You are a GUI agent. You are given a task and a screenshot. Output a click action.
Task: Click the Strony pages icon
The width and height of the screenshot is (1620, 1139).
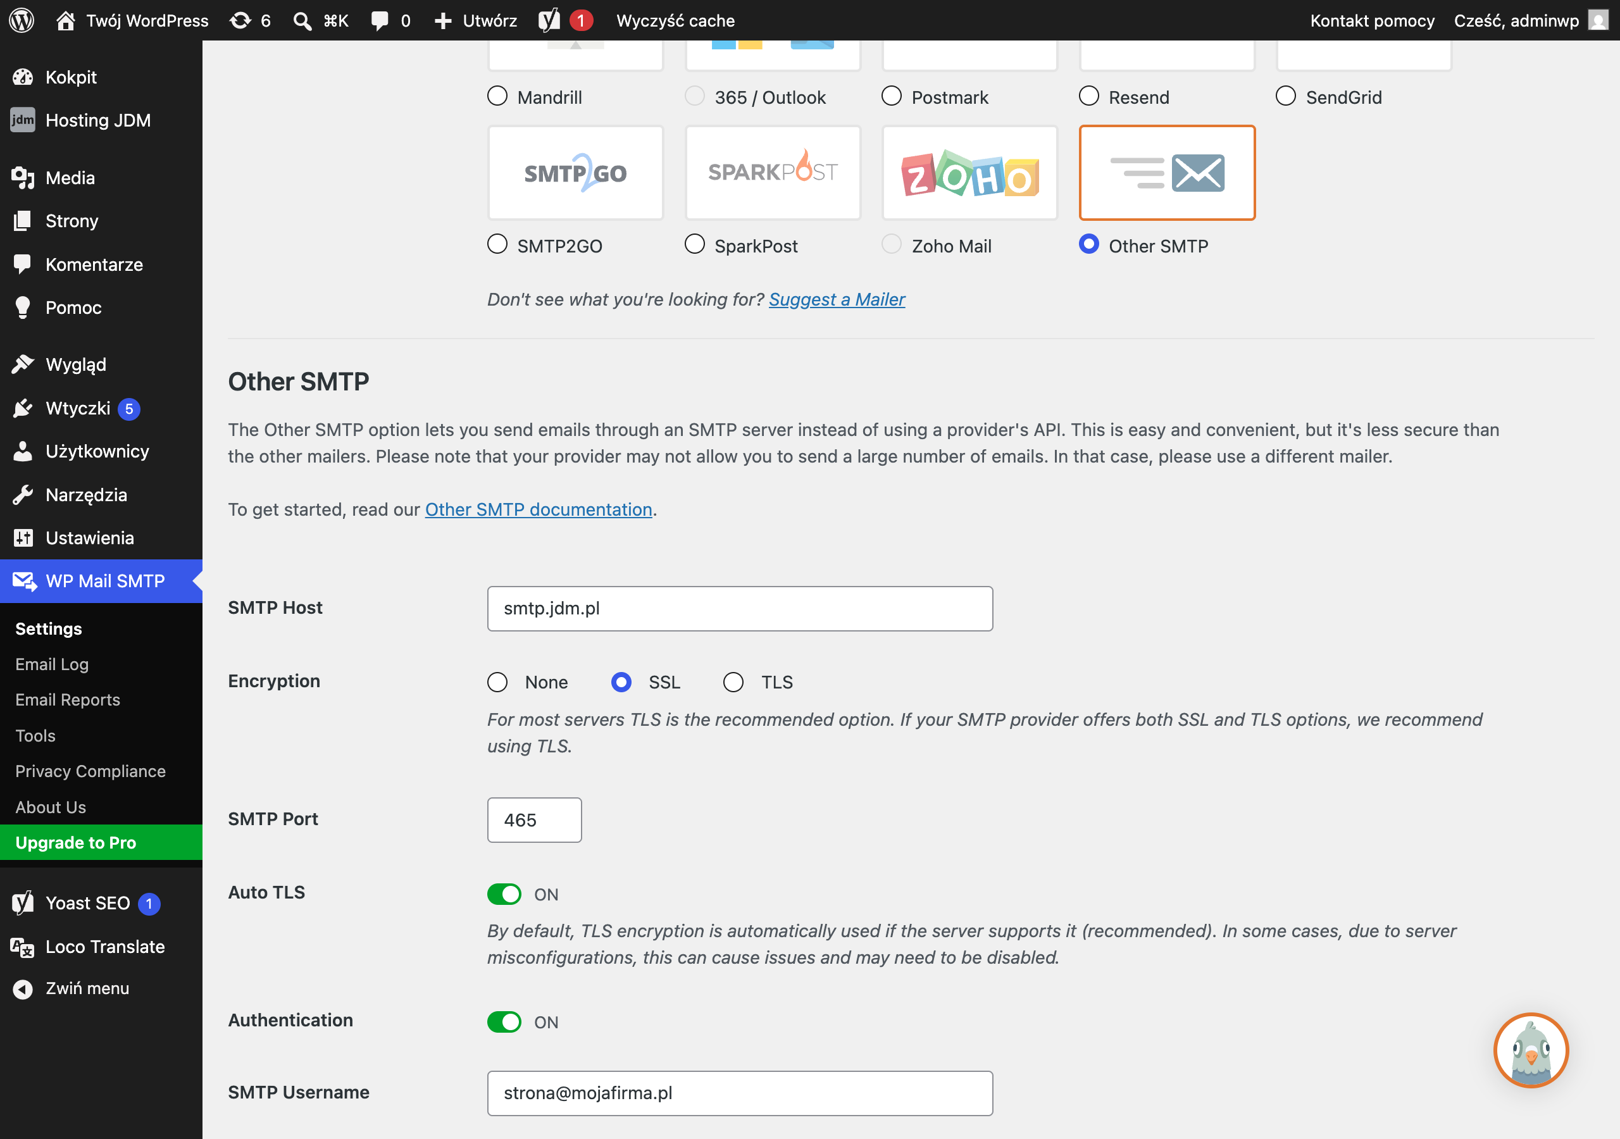coord(23,221)
